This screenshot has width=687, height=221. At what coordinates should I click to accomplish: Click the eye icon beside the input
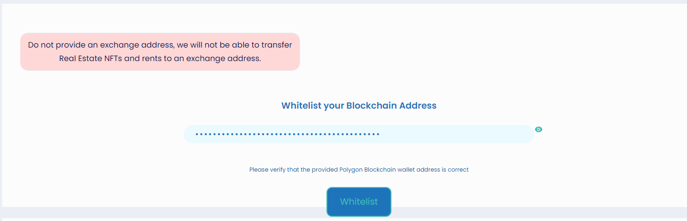(x=539, y=129)
